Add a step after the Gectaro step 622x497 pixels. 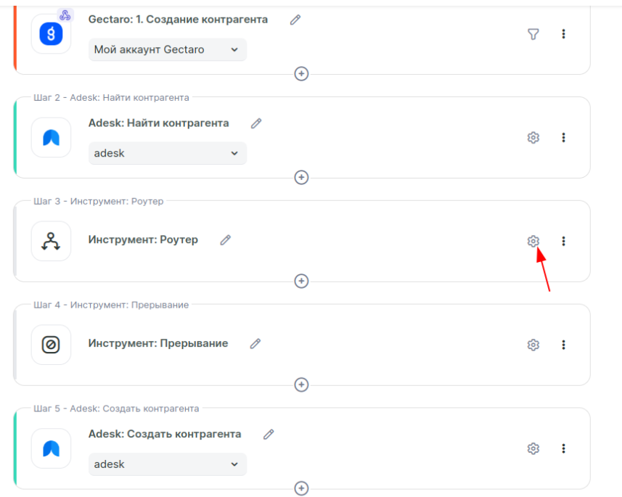[x=302, y=73]
